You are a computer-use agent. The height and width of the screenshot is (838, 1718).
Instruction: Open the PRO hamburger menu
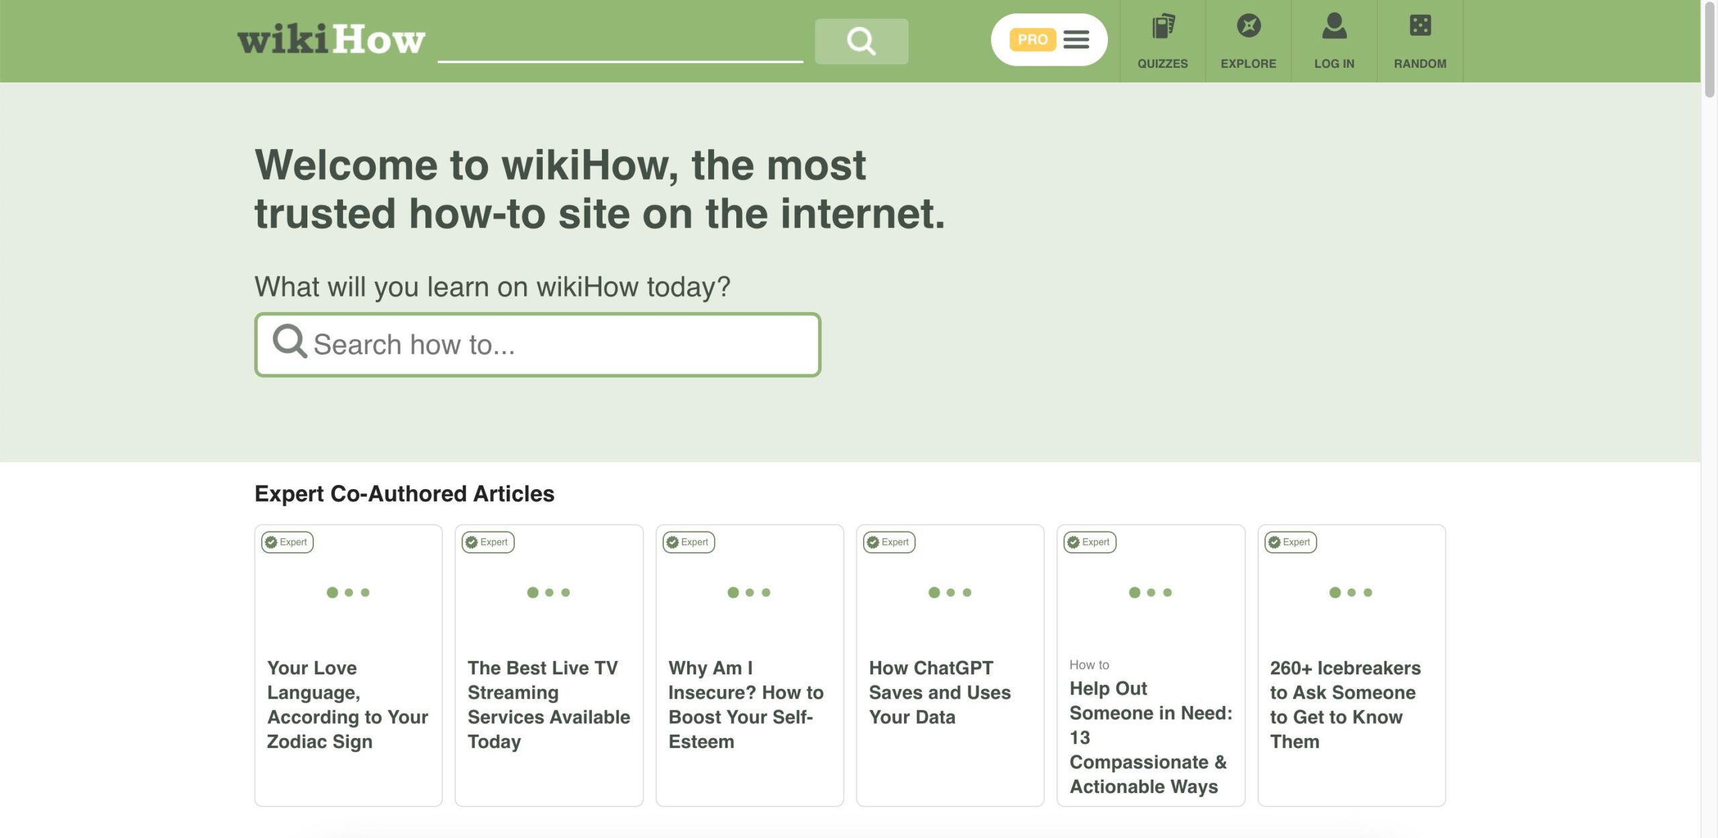[x=1076, y=40]
